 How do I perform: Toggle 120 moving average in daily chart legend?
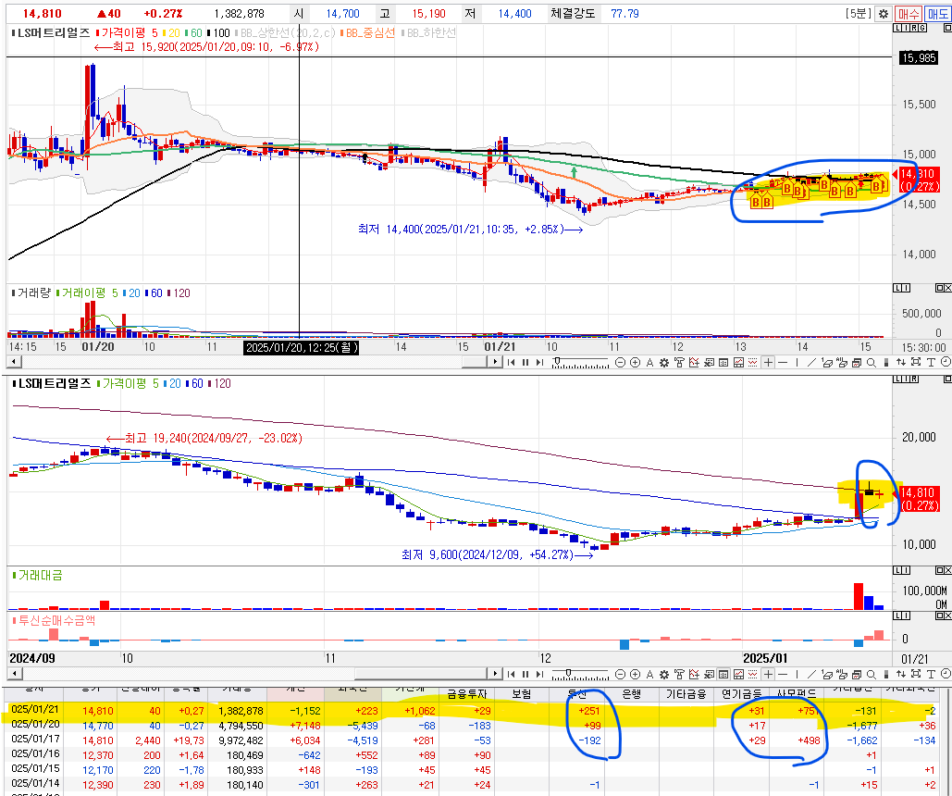click(x=219, y=383)
